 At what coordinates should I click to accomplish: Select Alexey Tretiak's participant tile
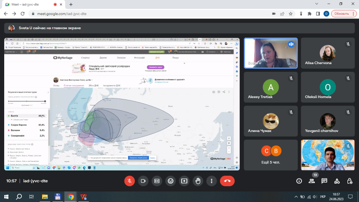[x=271, y=87]
